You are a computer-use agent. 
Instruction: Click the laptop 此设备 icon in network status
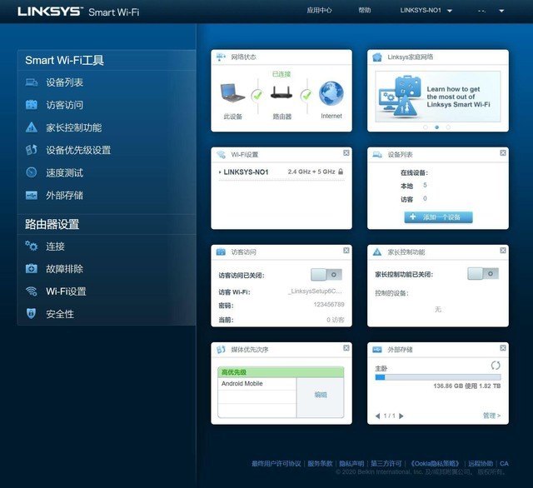point(232,93)
